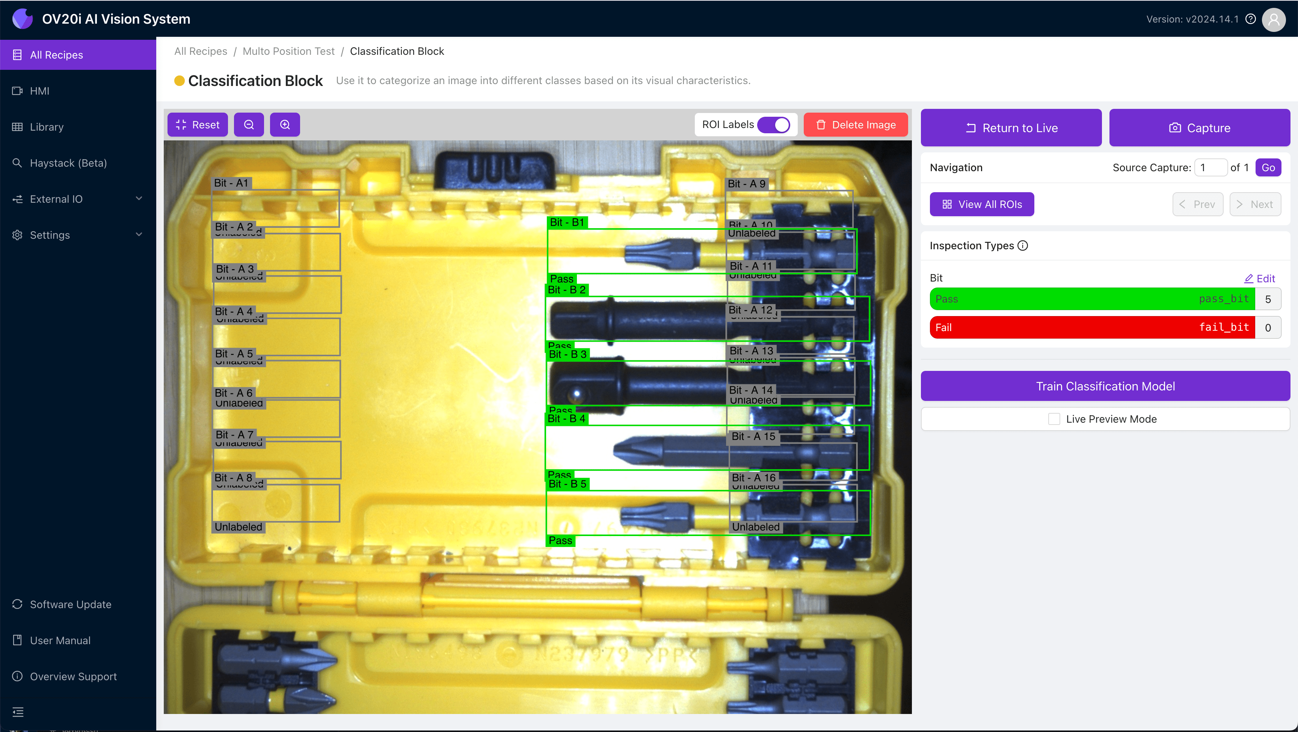This screenshot has width=1298, height=732.
Task: Click the Delete Image button
Action: (x=856, y=125)
